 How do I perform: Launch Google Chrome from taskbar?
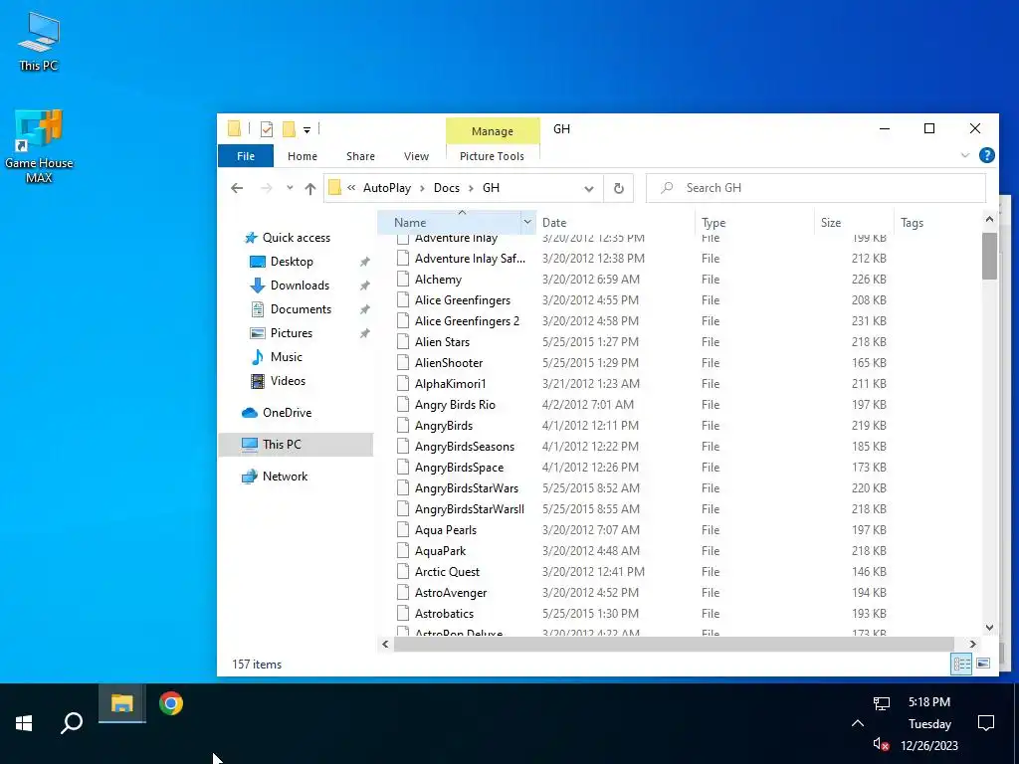click(x=171, y=703)
